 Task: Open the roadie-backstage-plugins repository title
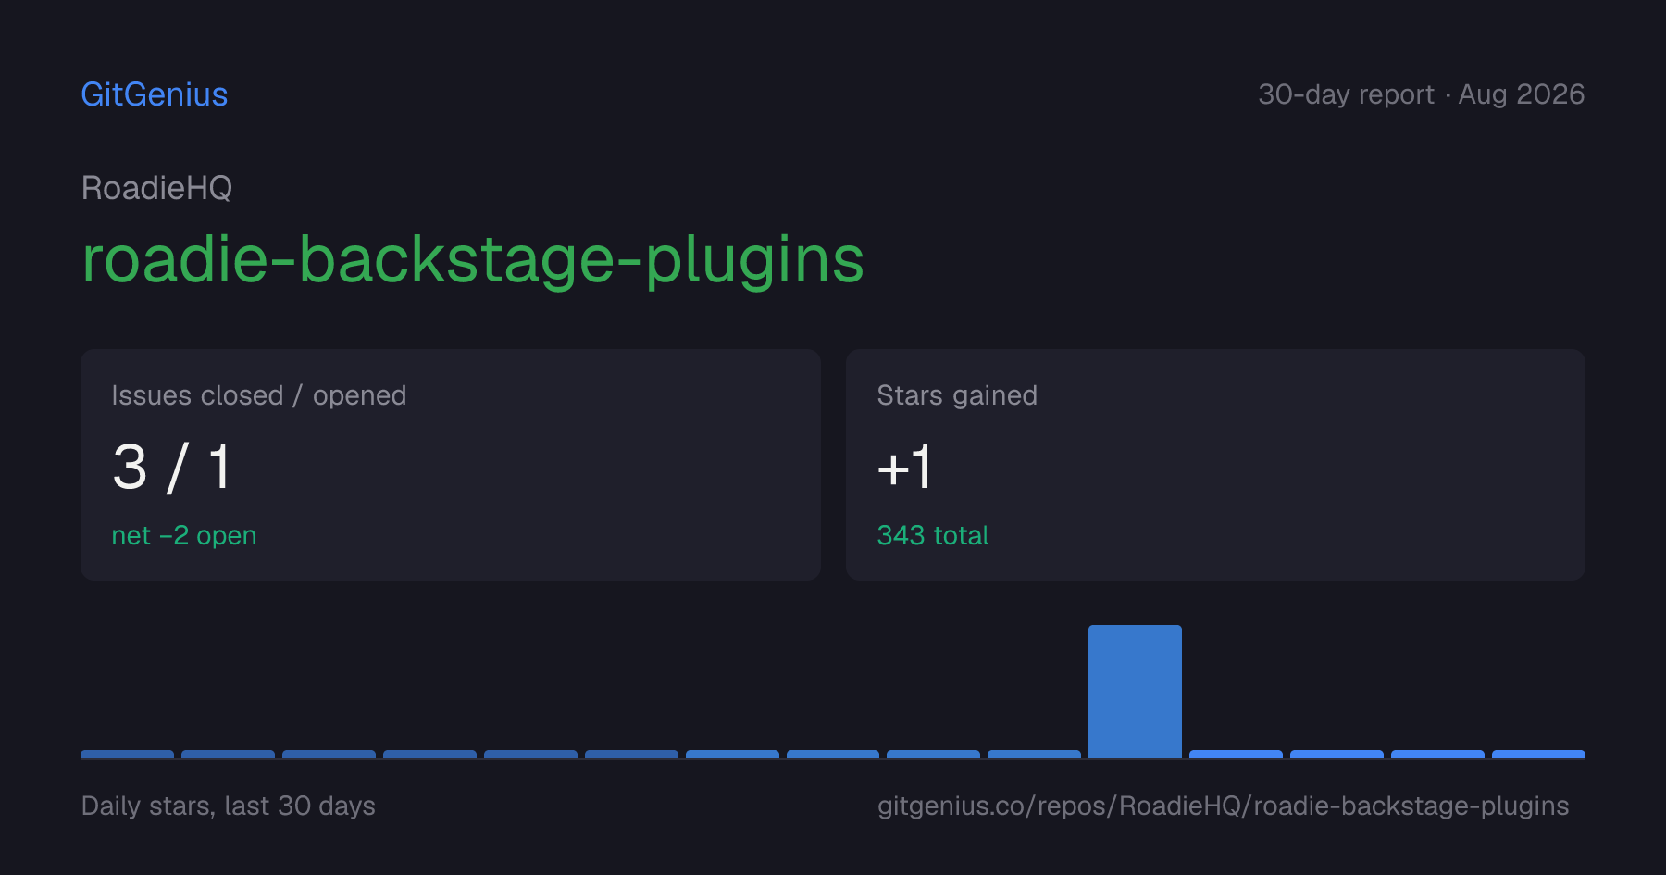point(473,260)
